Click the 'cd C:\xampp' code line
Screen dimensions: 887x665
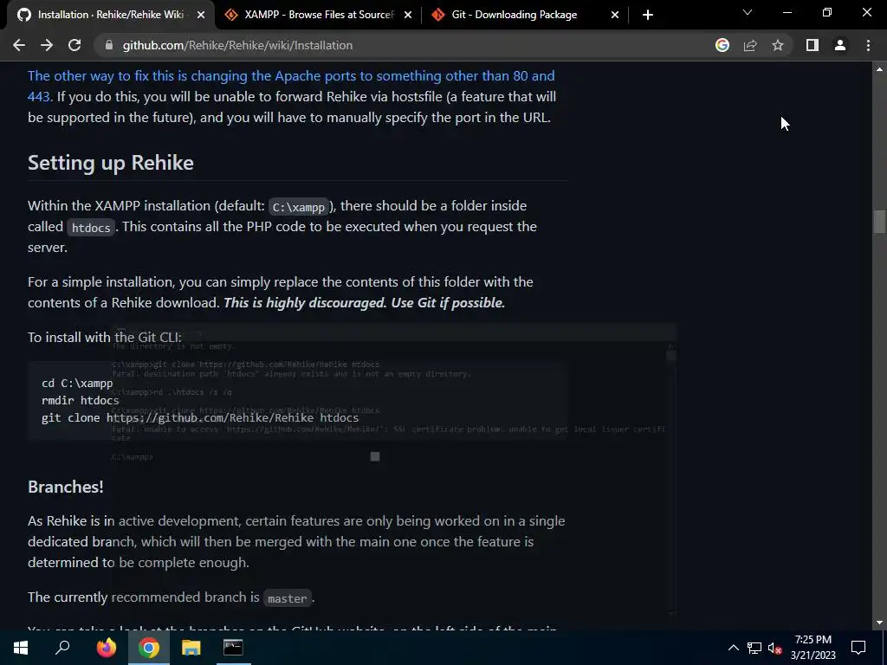pos(77,384)
